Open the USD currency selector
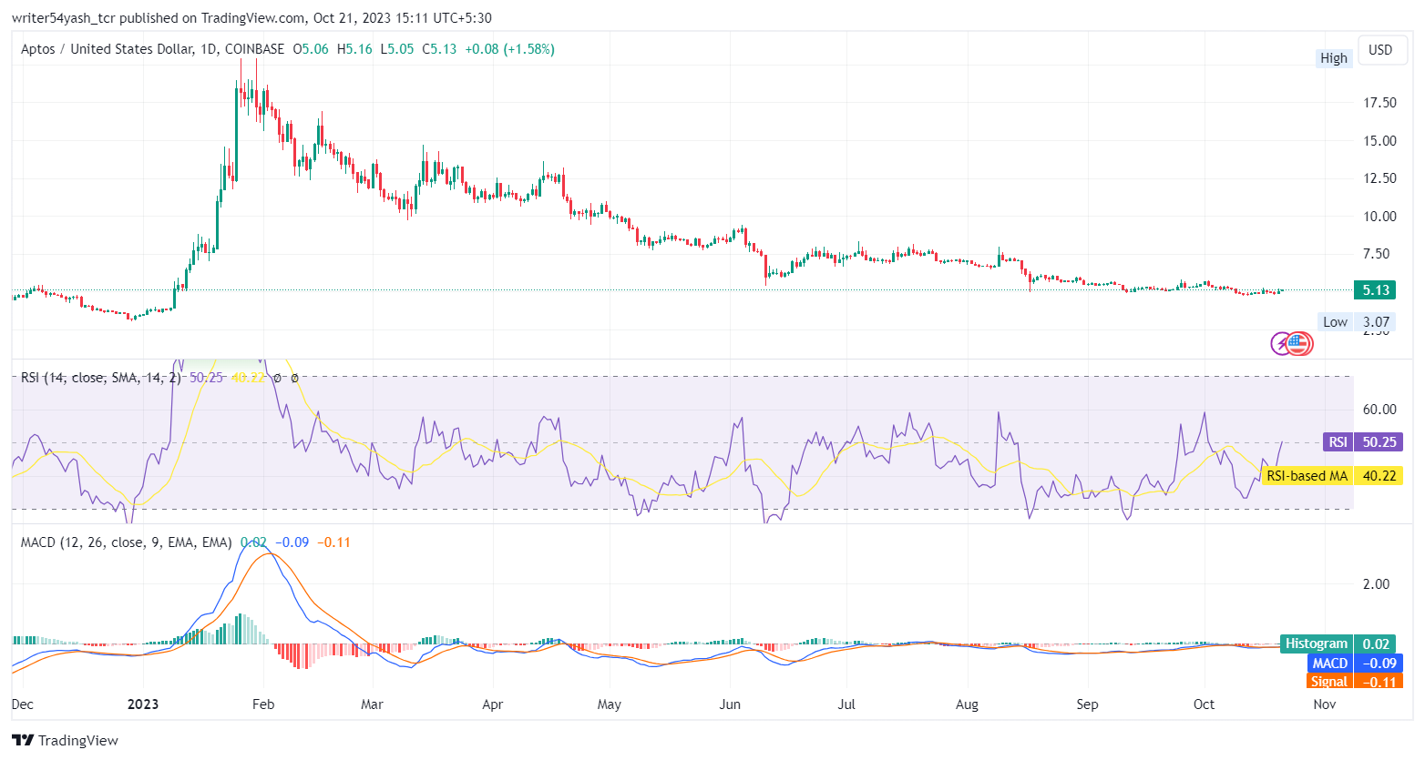Image resolution: width=1425 pixels, height=760 pixels. (x=1380, y=50)
